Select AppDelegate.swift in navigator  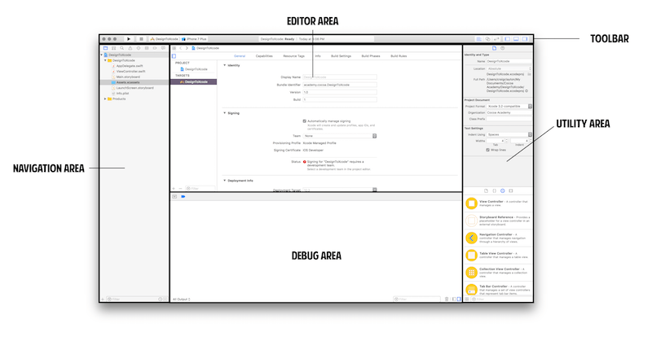[x=130, y=66]
